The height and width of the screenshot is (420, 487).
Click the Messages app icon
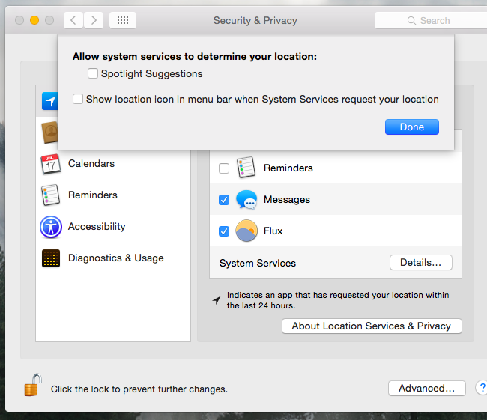(246, 200)
